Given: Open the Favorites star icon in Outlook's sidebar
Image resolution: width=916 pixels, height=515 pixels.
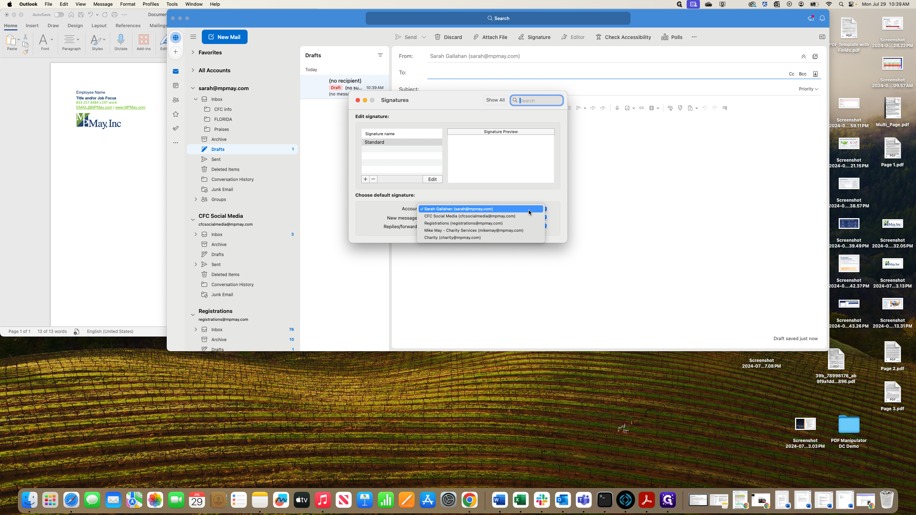Looking at the screenshot, I should point(176,114).
